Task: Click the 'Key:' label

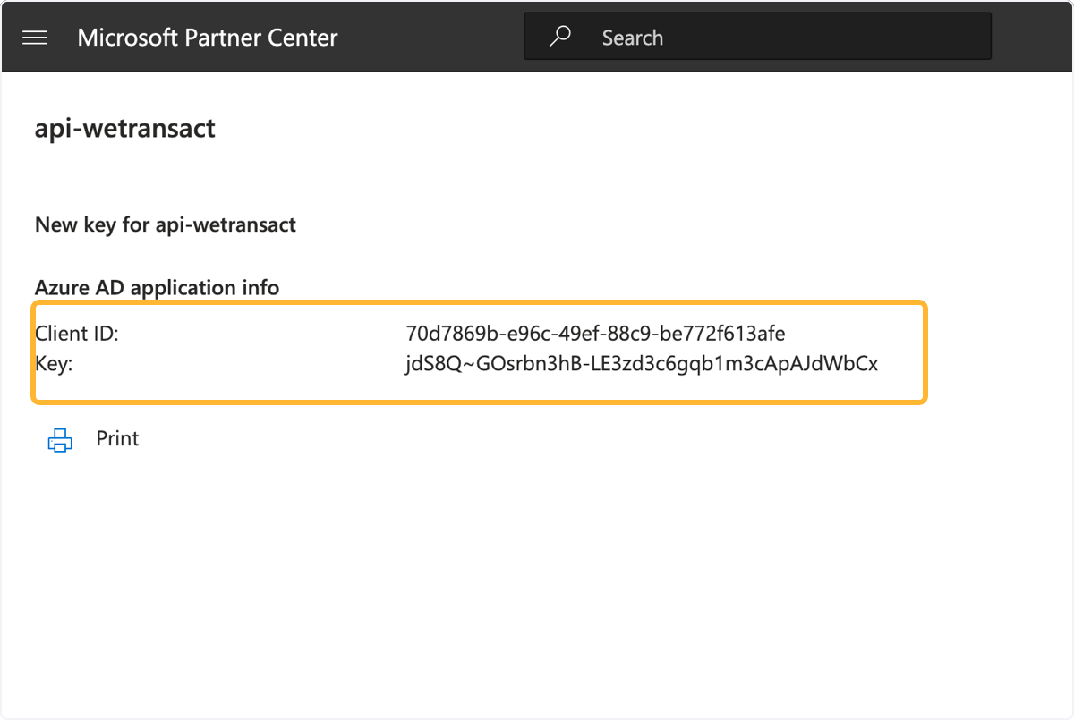Action: [54, 364]
